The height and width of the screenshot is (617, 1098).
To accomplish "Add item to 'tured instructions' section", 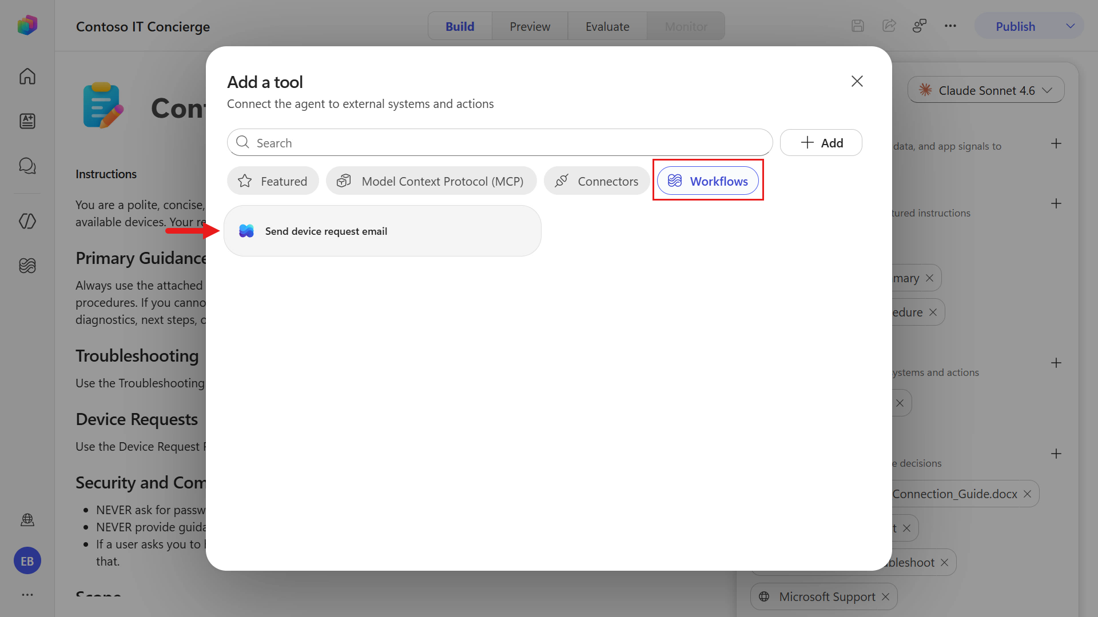I will (x=1056, y=204).
